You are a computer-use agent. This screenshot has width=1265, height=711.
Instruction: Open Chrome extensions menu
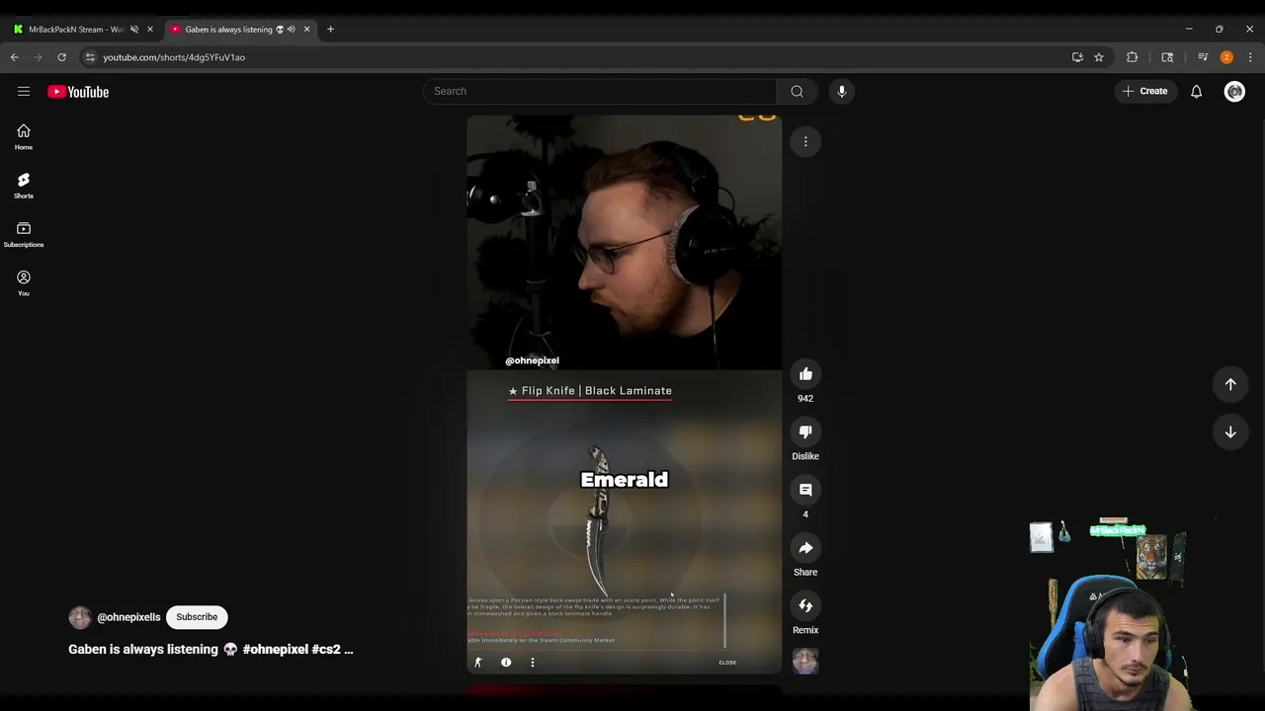1132,57
